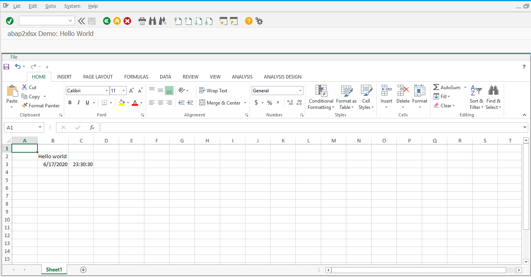The width and height of the screenshot is (531, 277).
Task: Open SAP Help with the question mark icon
Action: pos(249,21)
